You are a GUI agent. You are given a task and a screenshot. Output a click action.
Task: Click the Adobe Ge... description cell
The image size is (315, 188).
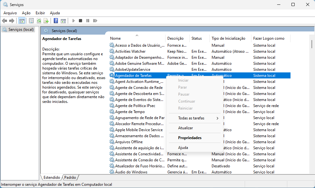[x=177, y=63]
